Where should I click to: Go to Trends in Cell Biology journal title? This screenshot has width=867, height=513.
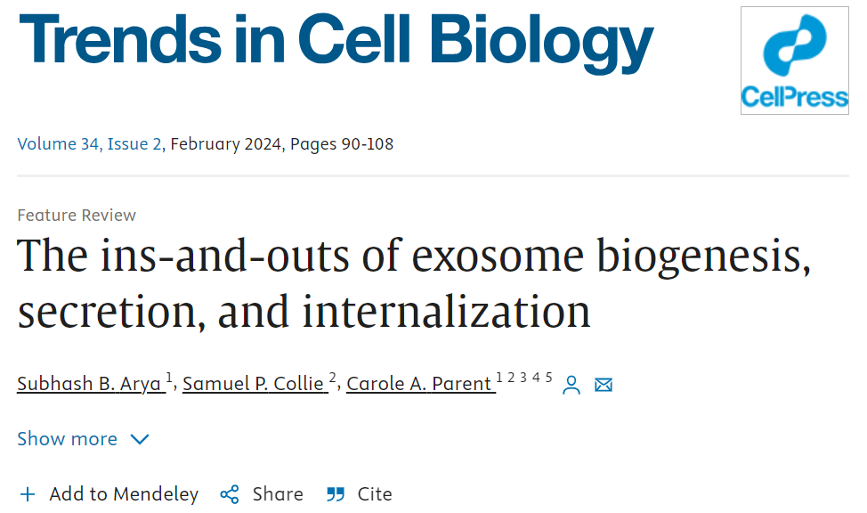[336, 41]
